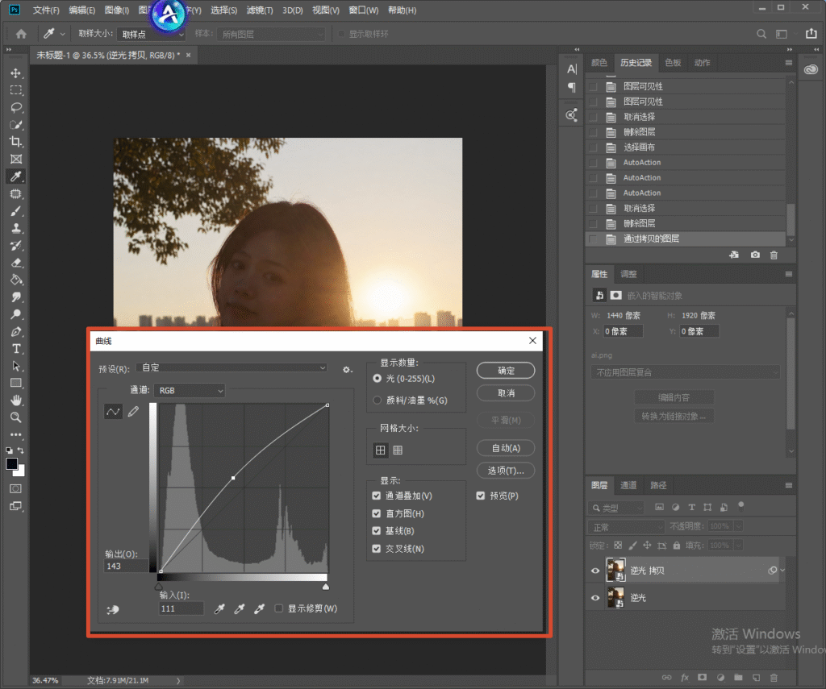This screenshot has height=689, width=826.
Task: Select the Eraser tool
Action: 16,263
